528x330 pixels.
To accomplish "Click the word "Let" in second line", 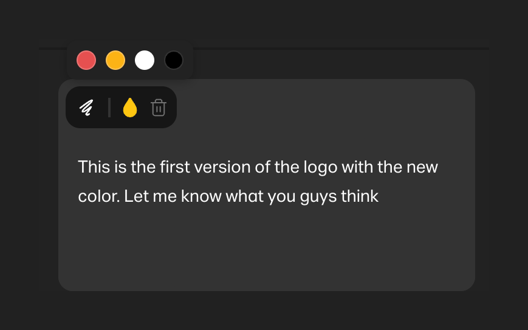I will [137, 196].
